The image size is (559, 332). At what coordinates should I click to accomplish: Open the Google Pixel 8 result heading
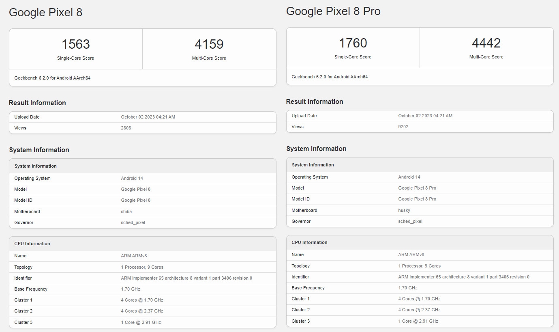pos(45,13)
